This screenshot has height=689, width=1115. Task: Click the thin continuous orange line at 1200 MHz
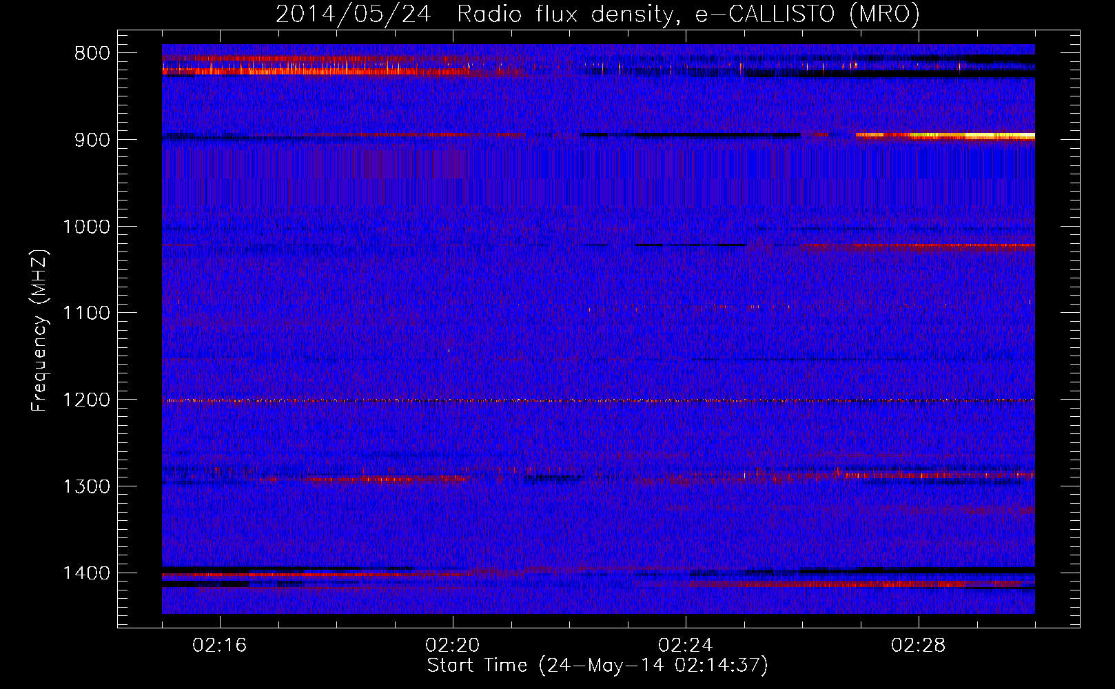pos(598,400)
